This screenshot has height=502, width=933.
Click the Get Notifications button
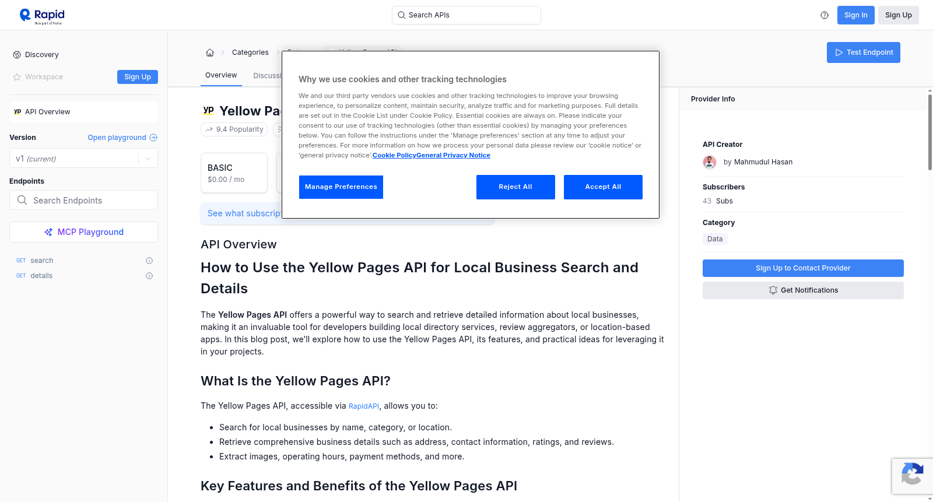coord(803,290)
